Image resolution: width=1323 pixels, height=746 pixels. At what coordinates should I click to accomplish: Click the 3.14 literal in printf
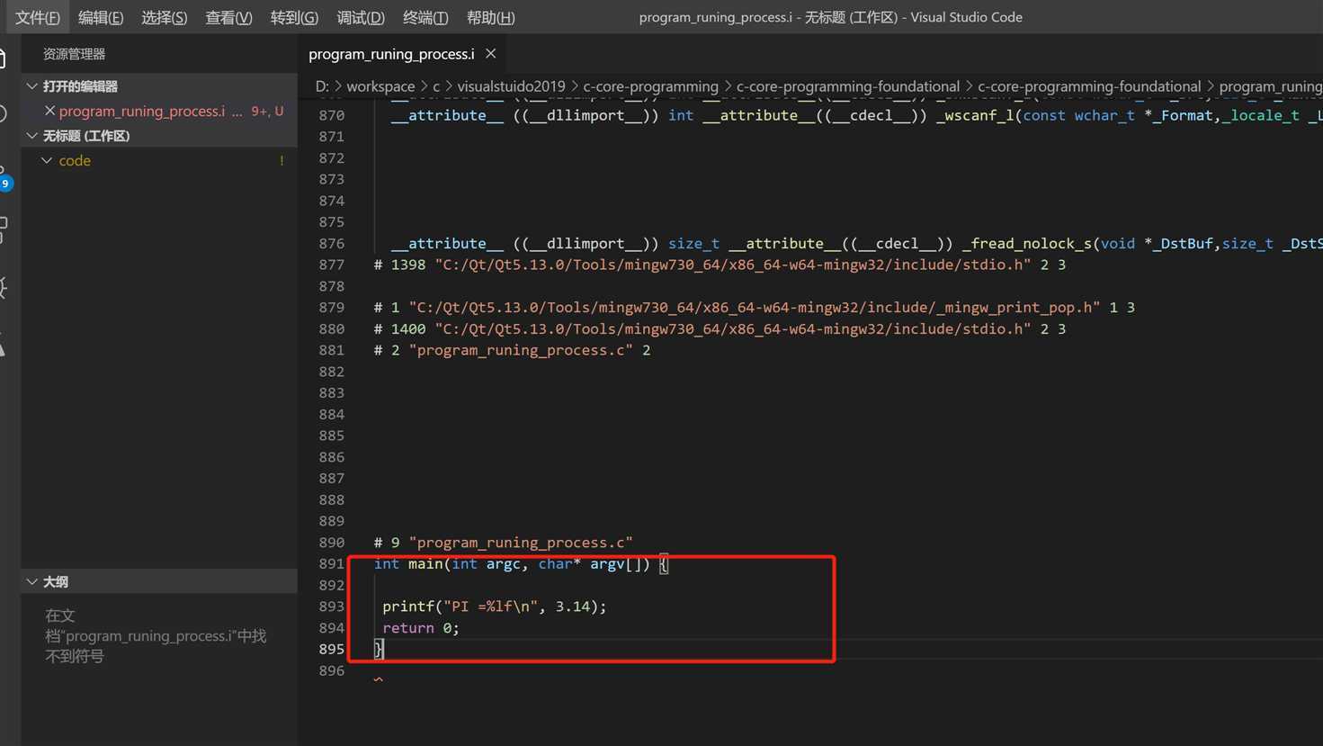click(x=573, y=607)
